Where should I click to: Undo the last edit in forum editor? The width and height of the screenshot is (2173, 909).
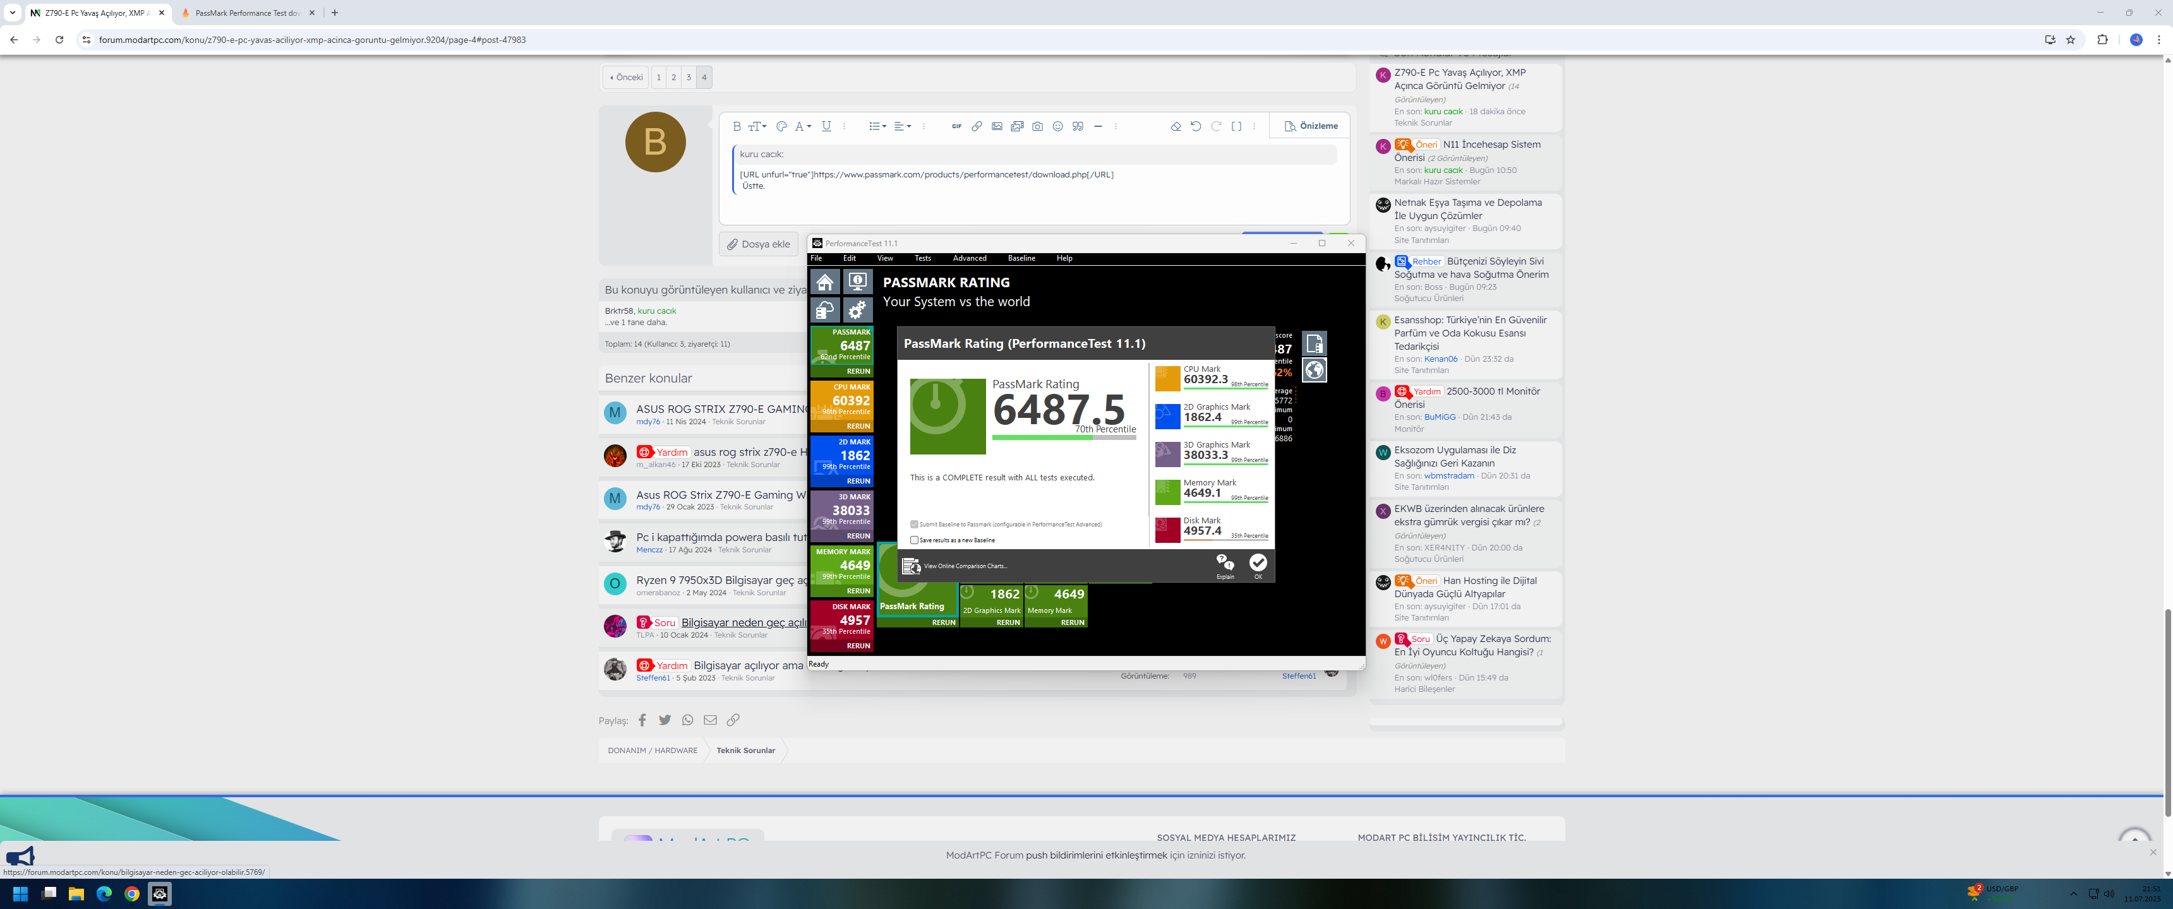[x=1195, y=126]
